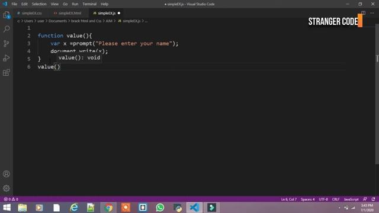Open the Search view in activity bar
This screenshot has width=379, height=213.
pos(7,29)
